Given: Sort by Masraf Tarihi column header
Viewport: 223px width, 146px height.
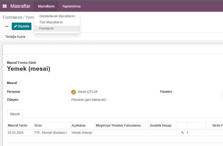Looking at the screenshot, I should pos(18,126).
